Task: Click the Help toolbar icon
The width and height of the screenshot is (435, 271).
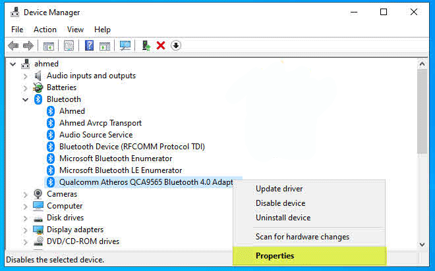Action: (89, 45)
